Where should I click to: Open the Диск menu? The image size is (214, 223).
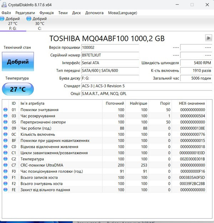(x=76, y=13)
